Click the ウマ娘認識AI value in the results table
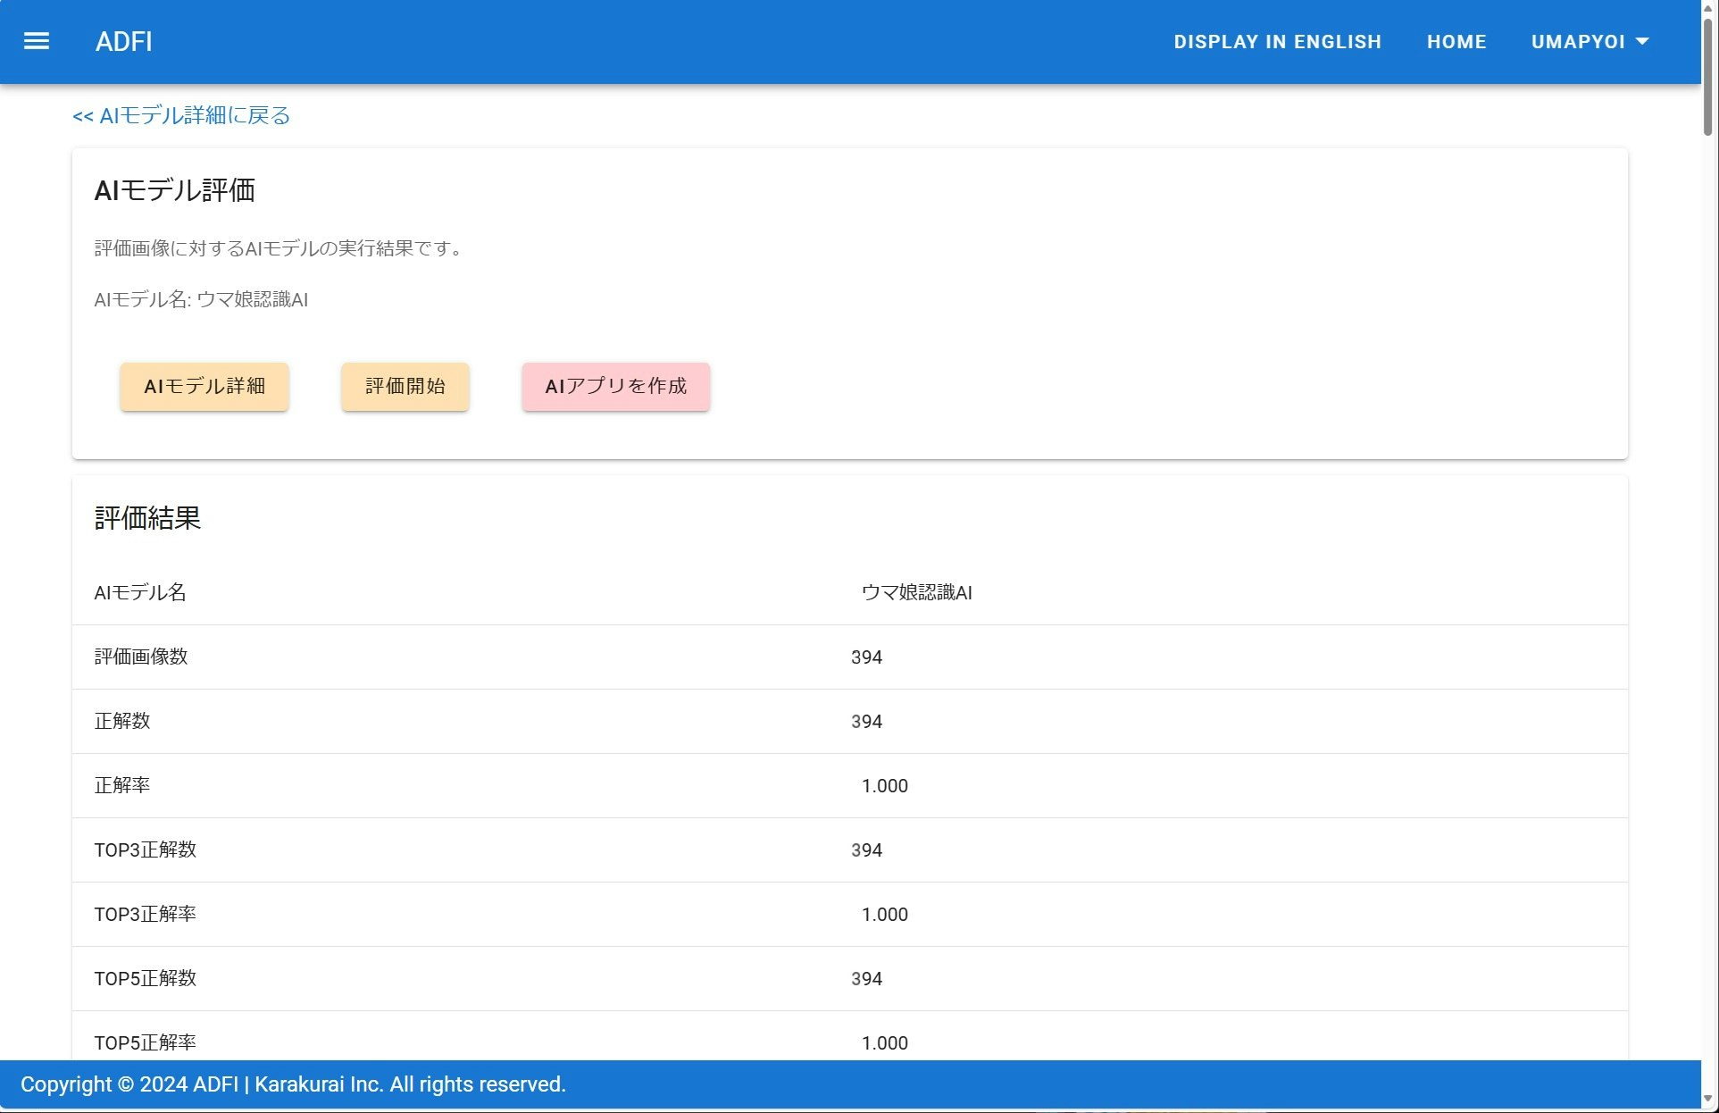 click(916, 592)
